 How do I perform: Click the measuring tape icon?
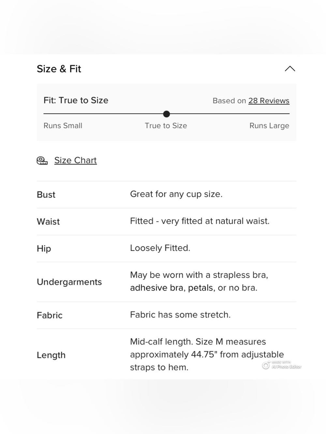42,161
